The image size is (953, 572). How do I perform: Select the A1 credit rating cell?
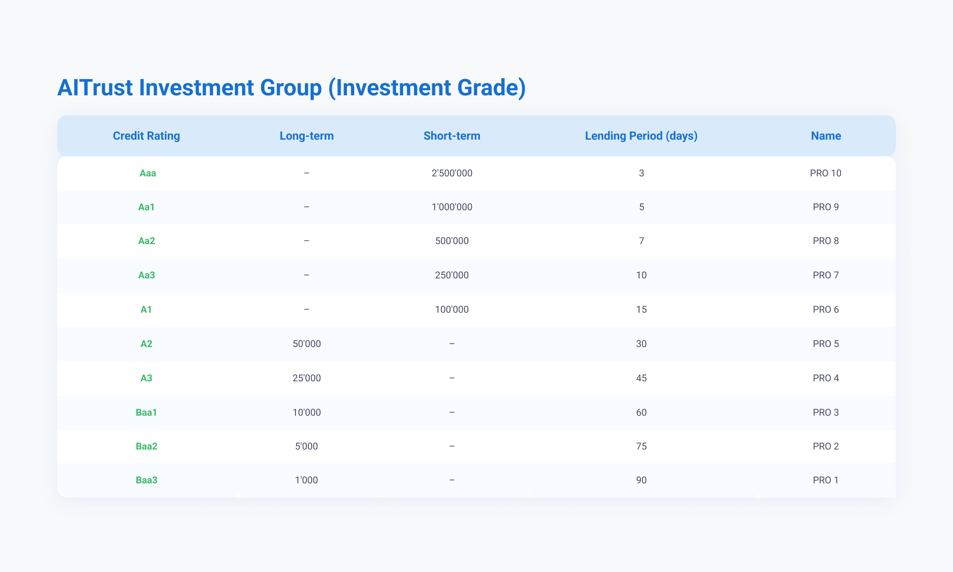(147, 310)
